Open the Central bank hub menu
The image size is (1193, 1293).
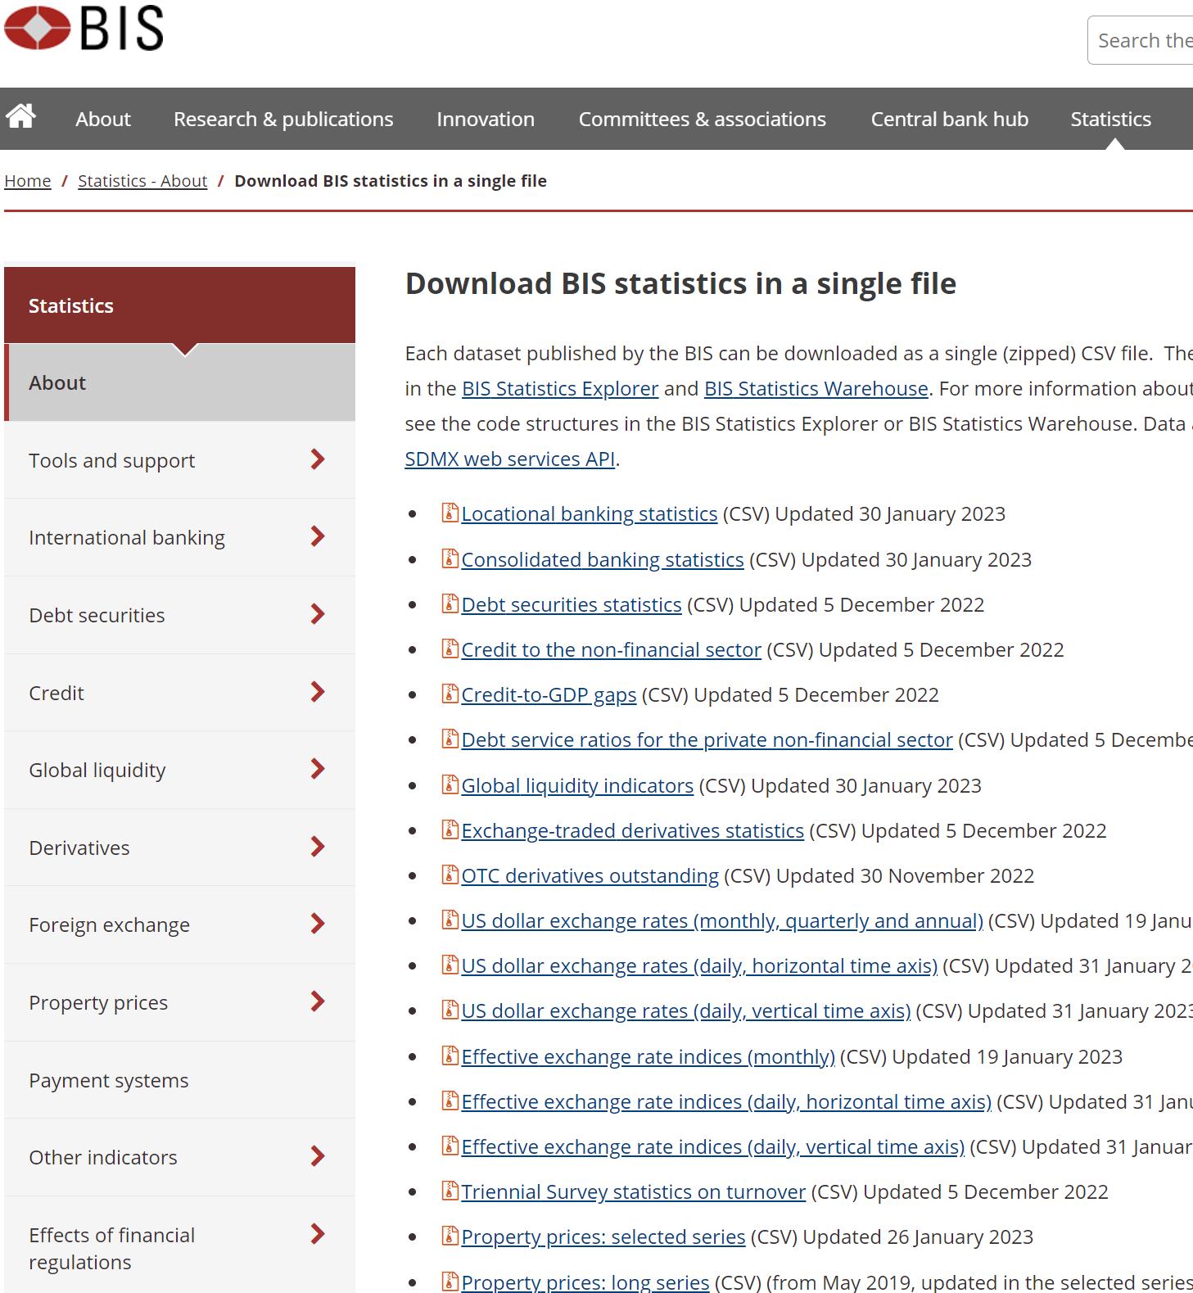coord(949,120)
